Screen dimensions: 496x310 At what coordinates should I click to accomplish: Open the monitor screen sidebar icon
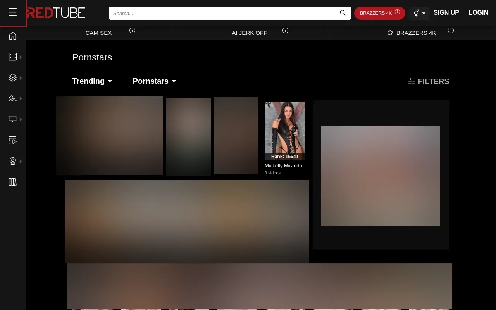13,119
